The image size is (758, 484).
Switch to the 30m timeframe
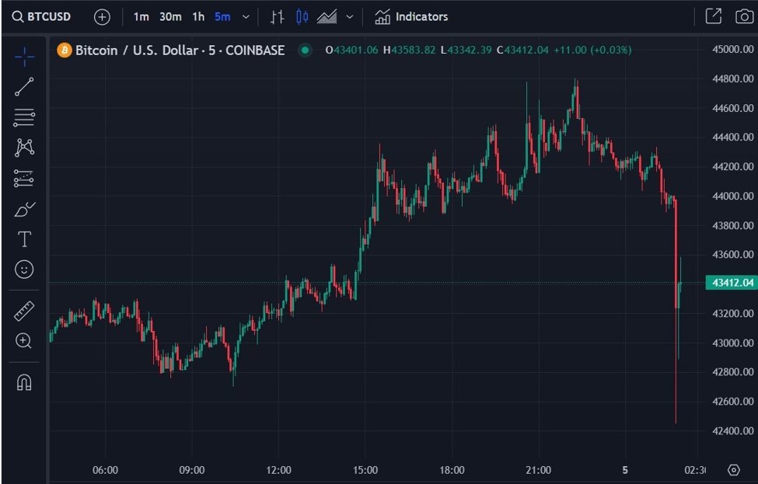point(170,17)
